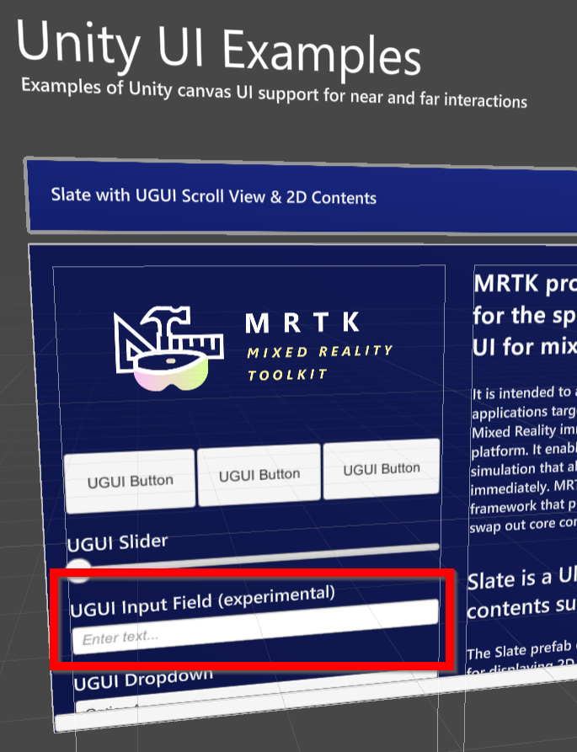This screenshot has width=577, height=752.
Task: Click the 'UGUI Input Field (experimental)' label
Action: pos(202,601)
